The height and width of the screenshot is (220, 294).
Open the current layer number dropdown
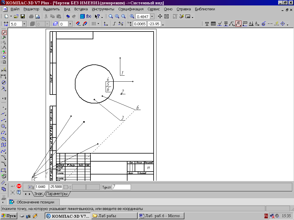pyautogui.click(x=70, y=24)
